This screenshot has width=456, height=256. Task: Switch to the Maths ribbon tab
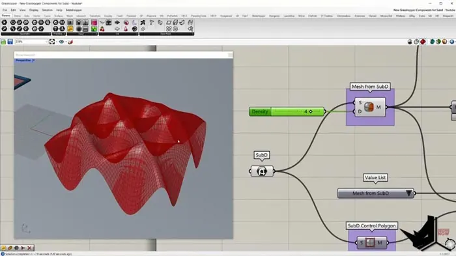(17, 16)
